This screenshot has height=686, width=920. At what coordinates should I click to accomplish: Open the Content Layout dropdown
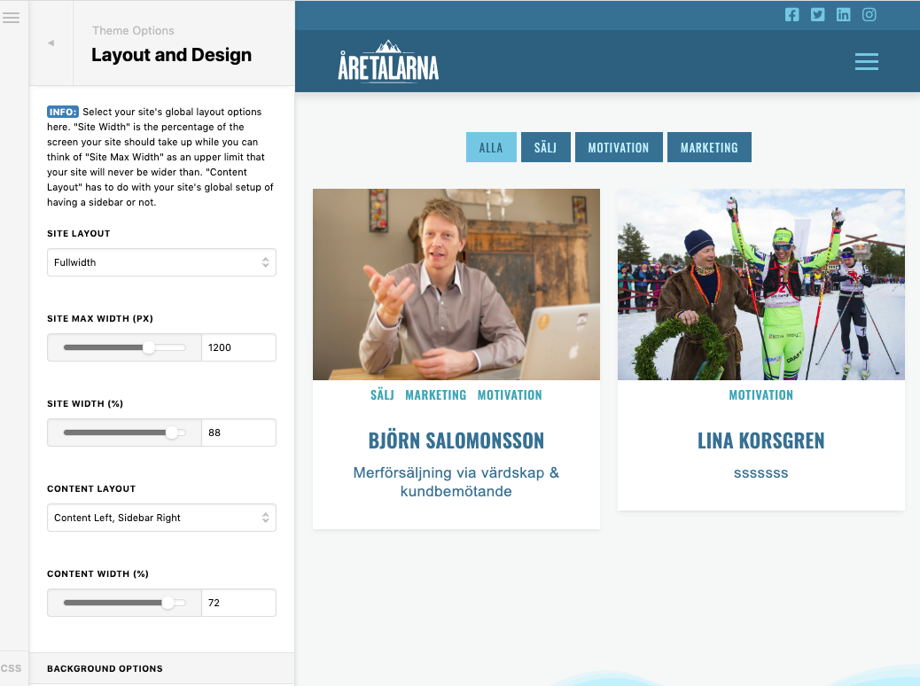(161, 518)
